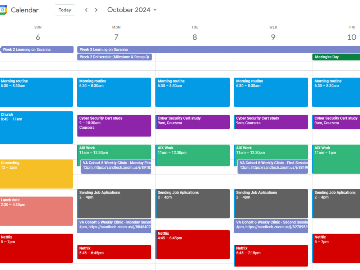Open Week 2 Learning on Savanna event
Viewport: 360px width, 270px height.
pos(37,49)
